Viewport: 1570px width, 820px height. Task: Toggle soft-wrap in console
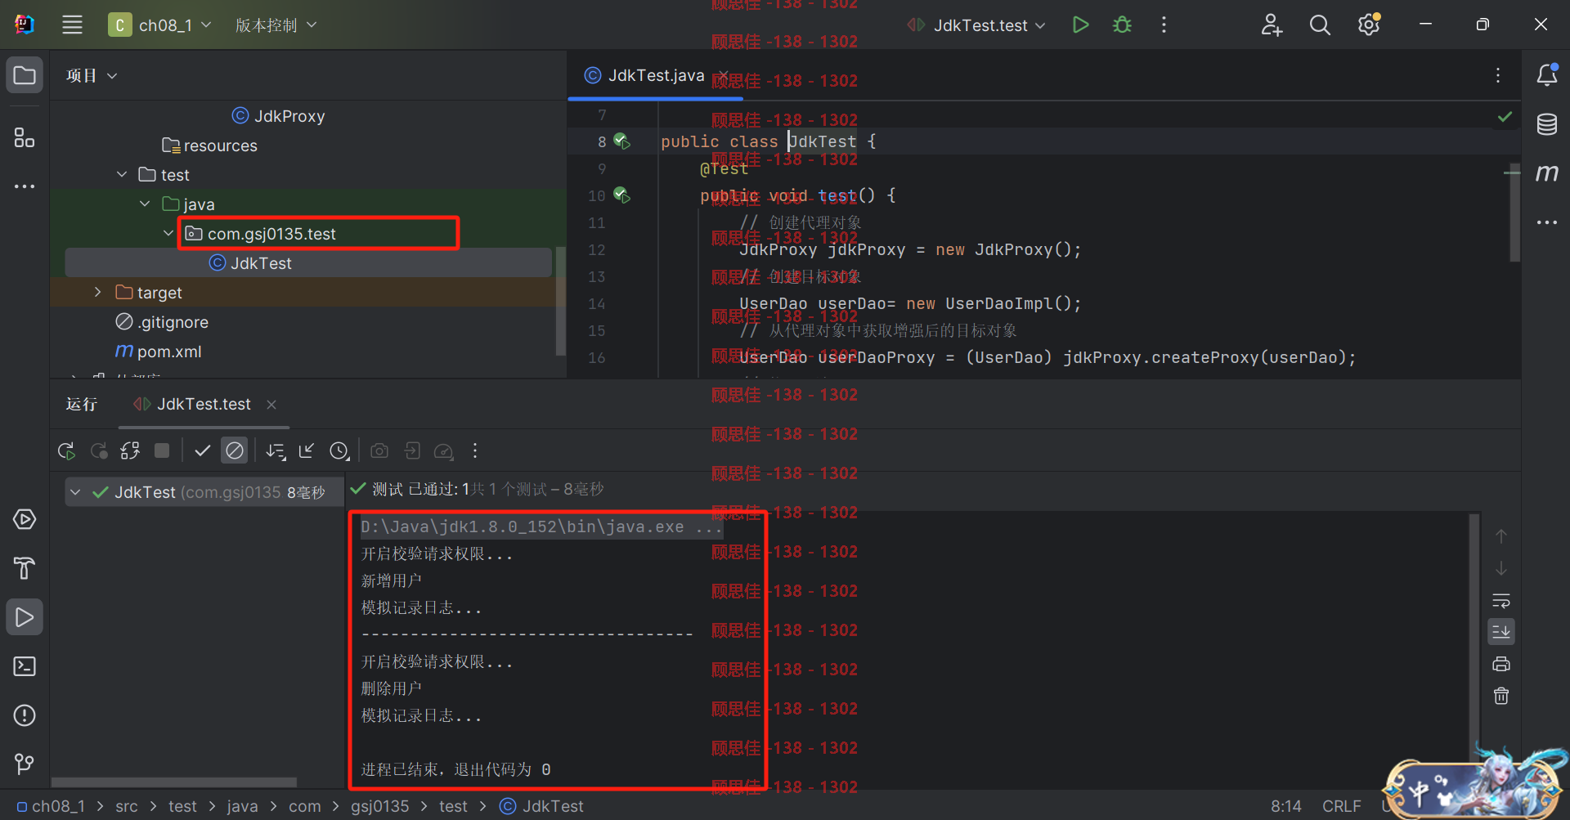[x=1501, y=600]
